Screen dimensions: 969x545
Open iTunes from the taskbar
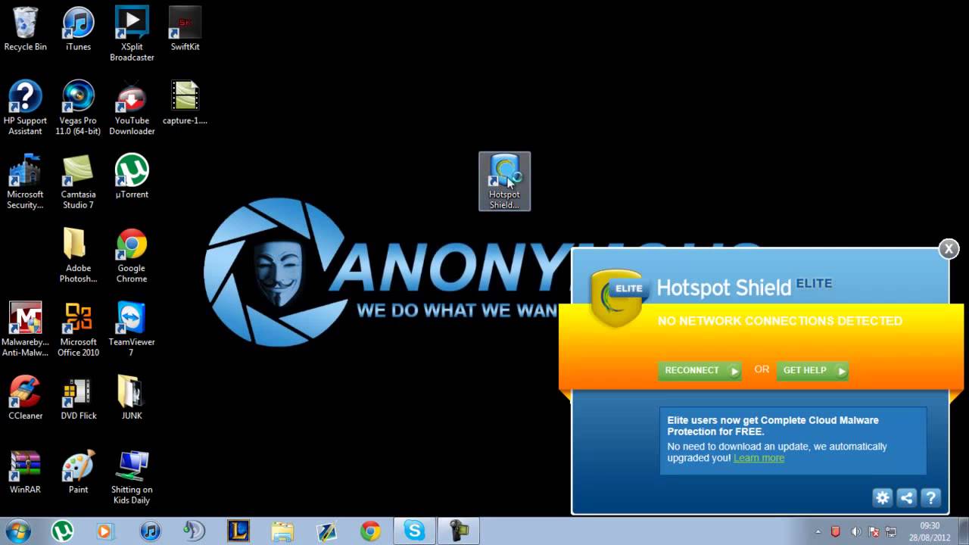click(150, 531)
